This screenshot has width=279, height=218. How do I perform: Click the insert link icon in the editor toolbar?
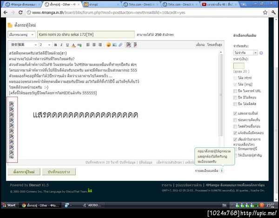tap(80, 45)
